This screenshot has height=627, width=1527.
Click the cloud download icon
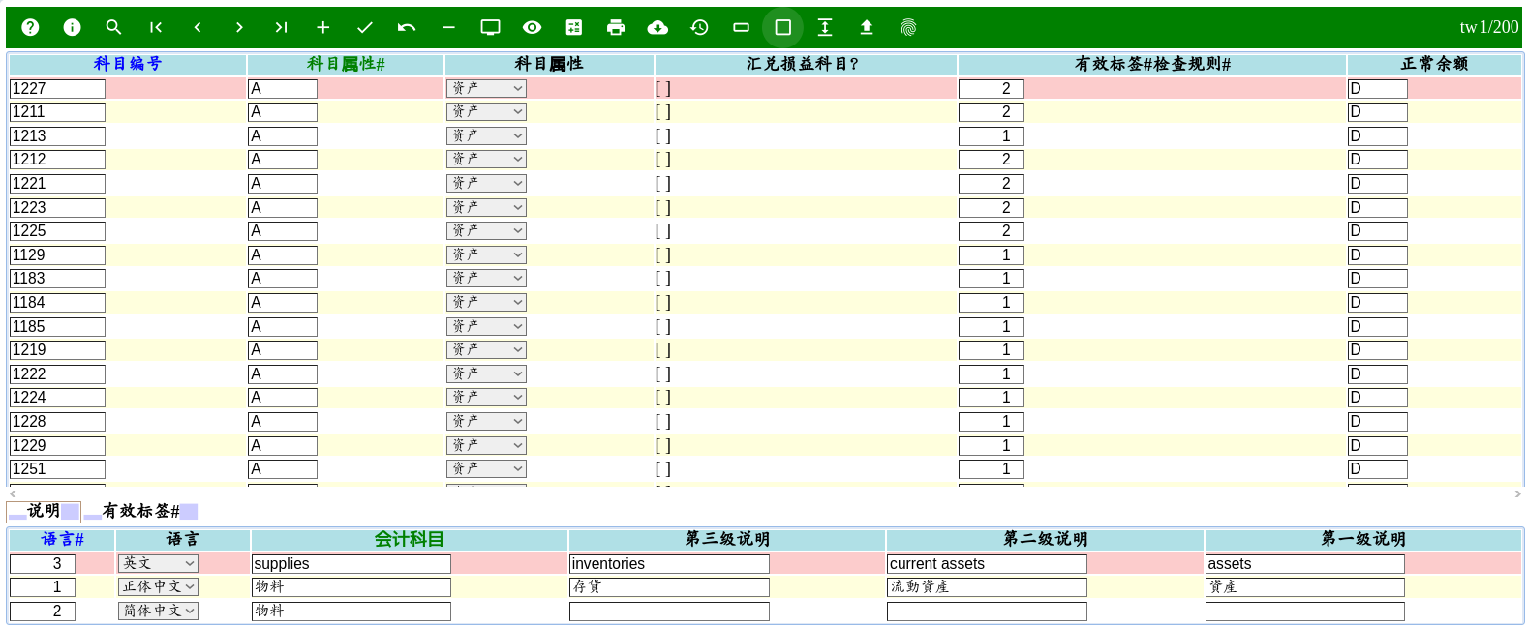pos(657,27)
